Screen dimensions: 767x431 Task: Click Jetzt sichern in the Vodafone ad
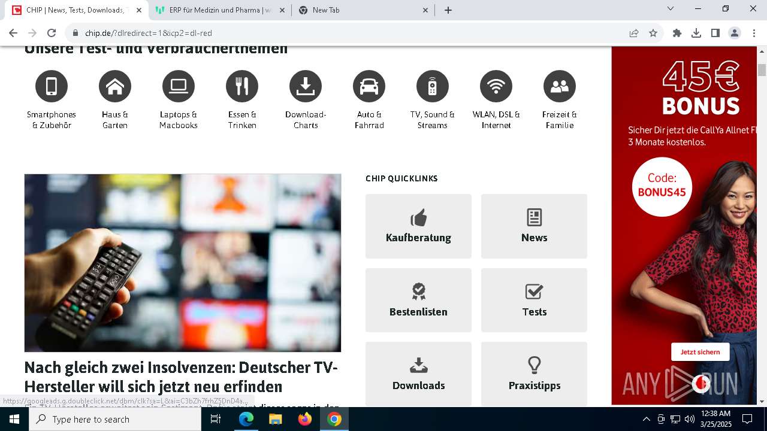tap(700, 352)
